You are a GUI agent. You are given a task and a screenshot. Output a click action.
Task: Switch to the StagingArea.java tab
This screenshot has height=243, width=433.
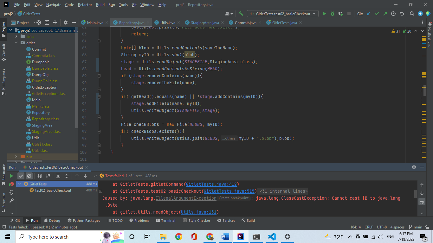click(205, 22)
